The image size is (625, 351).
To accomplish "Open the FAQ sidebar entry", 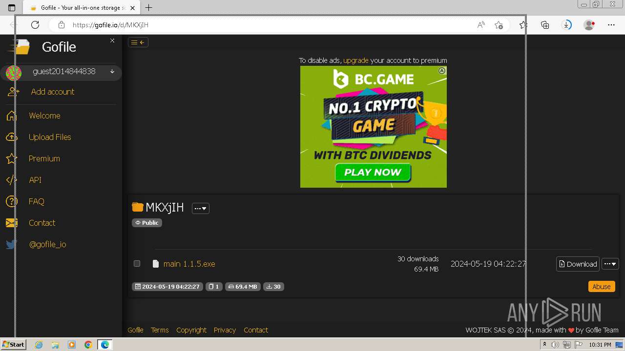I will point(37,201).
